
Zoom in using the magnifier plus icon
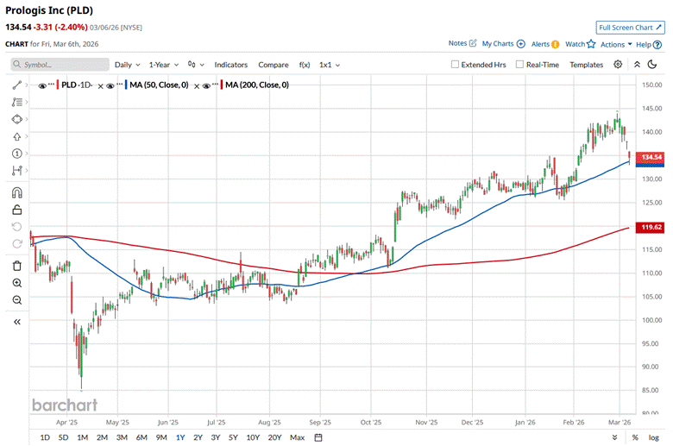click(x=17, y=283)
